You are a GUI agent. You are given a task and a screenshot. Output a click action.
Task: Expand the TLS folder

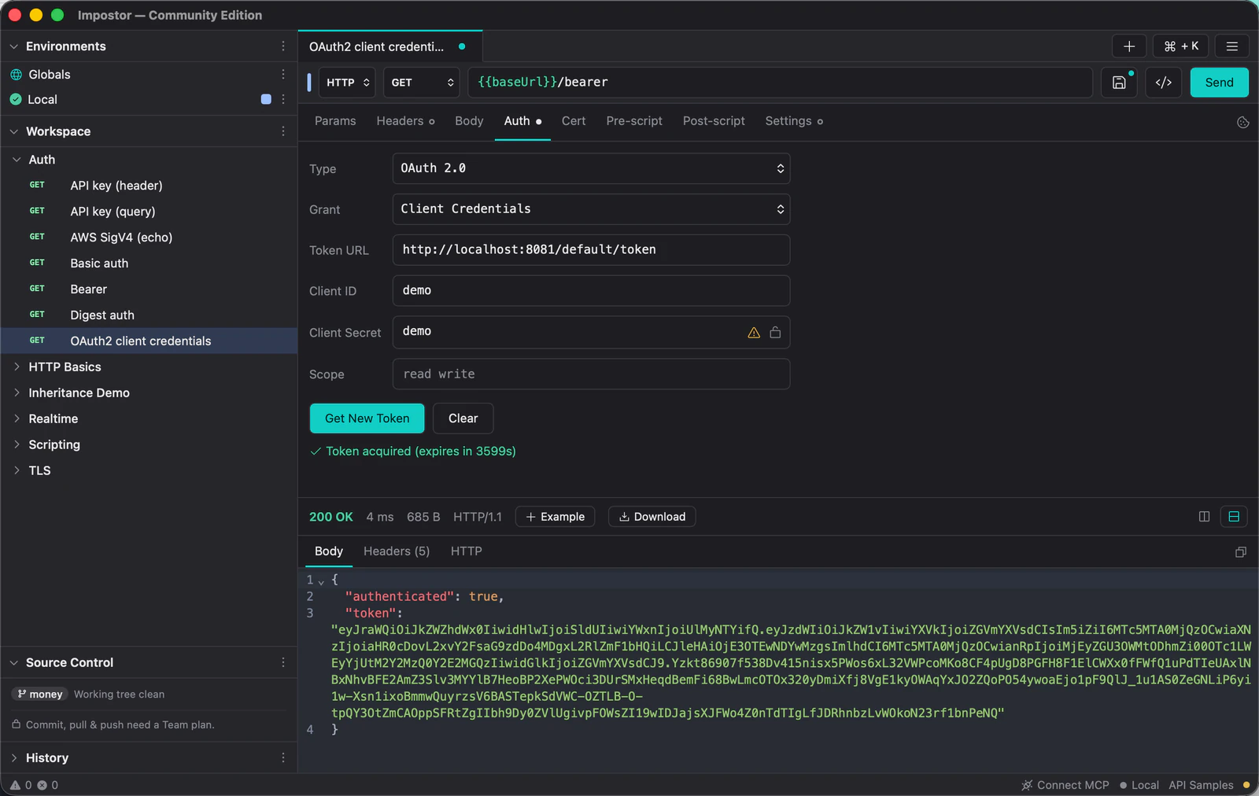(17, 470)
